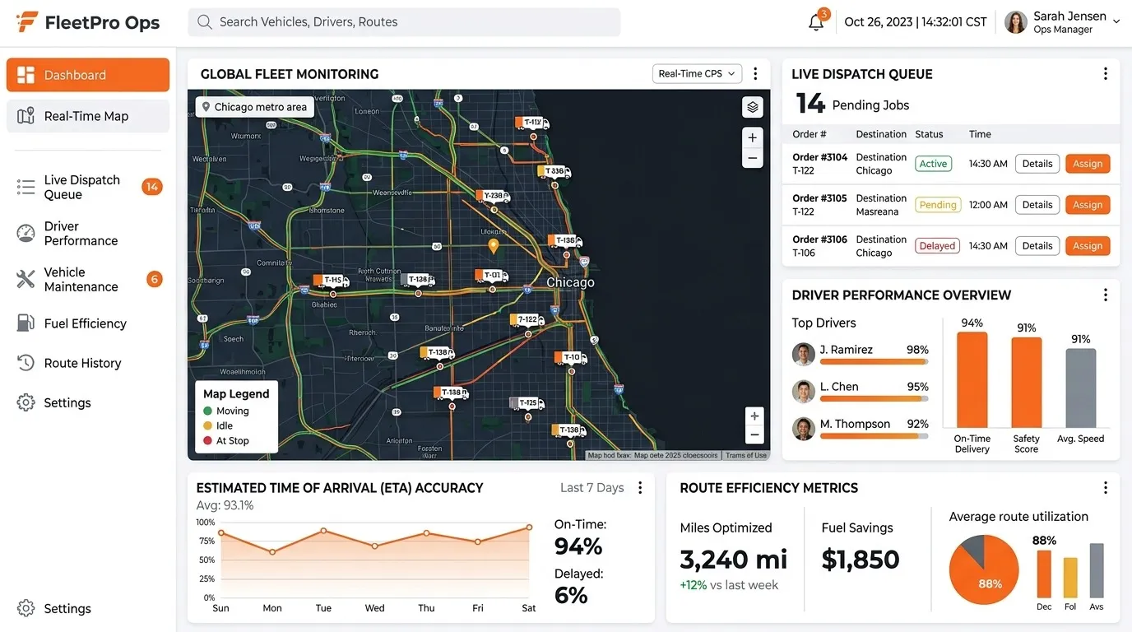The height and width of the screenshot is (632, 1132).
Task: Click the Delayed status badge for Order #3106
Action: tap(937, 246)
